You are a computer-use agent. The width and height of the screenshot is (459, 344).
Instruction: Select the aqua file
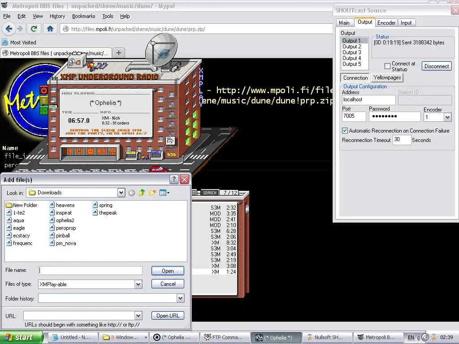click(15, 220)
